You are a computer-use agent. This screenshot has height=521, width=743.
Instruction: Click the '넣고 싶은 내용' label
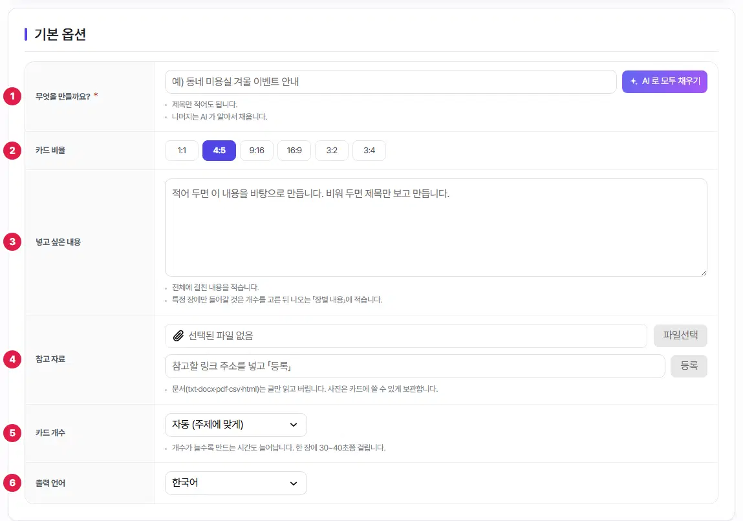click(58, 242)
